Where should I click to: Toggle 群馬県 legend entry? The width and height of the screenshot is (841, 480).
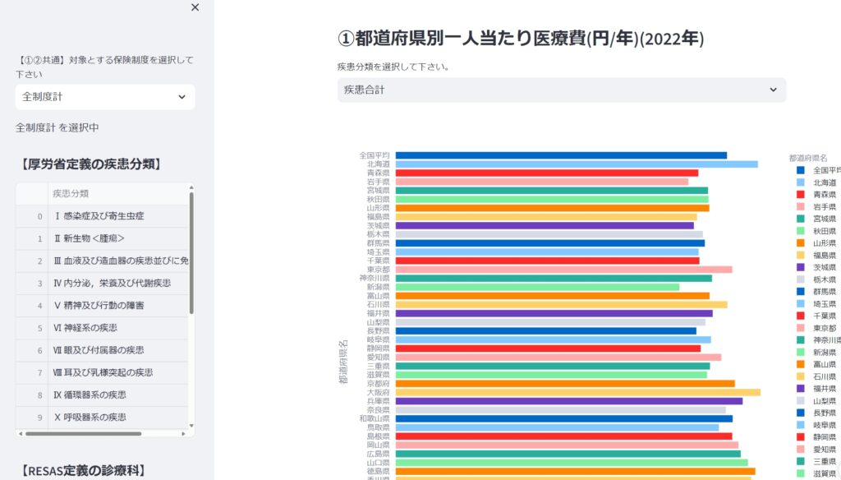816,292
